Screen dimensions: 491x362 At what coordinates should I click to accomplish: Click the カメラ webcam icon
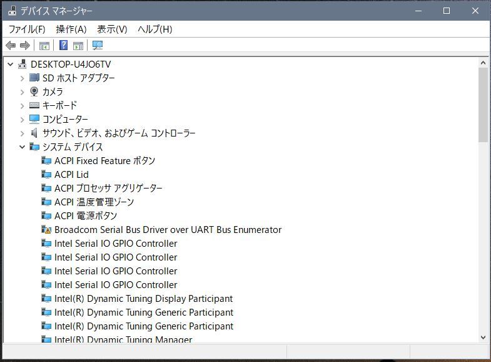coord(34,91)
